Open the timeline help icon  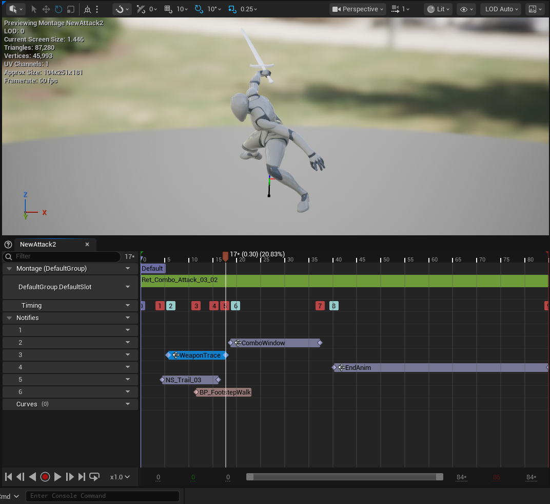pyautogui.click(x=8, y=245)
